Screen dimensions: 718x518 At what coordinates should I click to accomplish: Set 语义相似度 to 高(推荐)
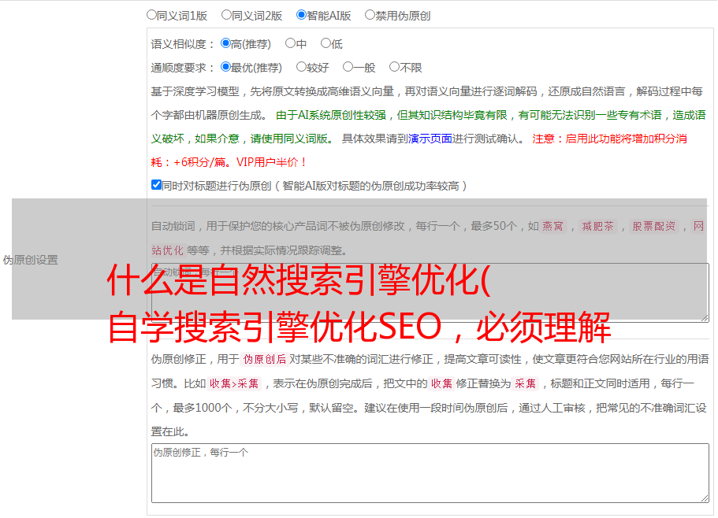225,43
